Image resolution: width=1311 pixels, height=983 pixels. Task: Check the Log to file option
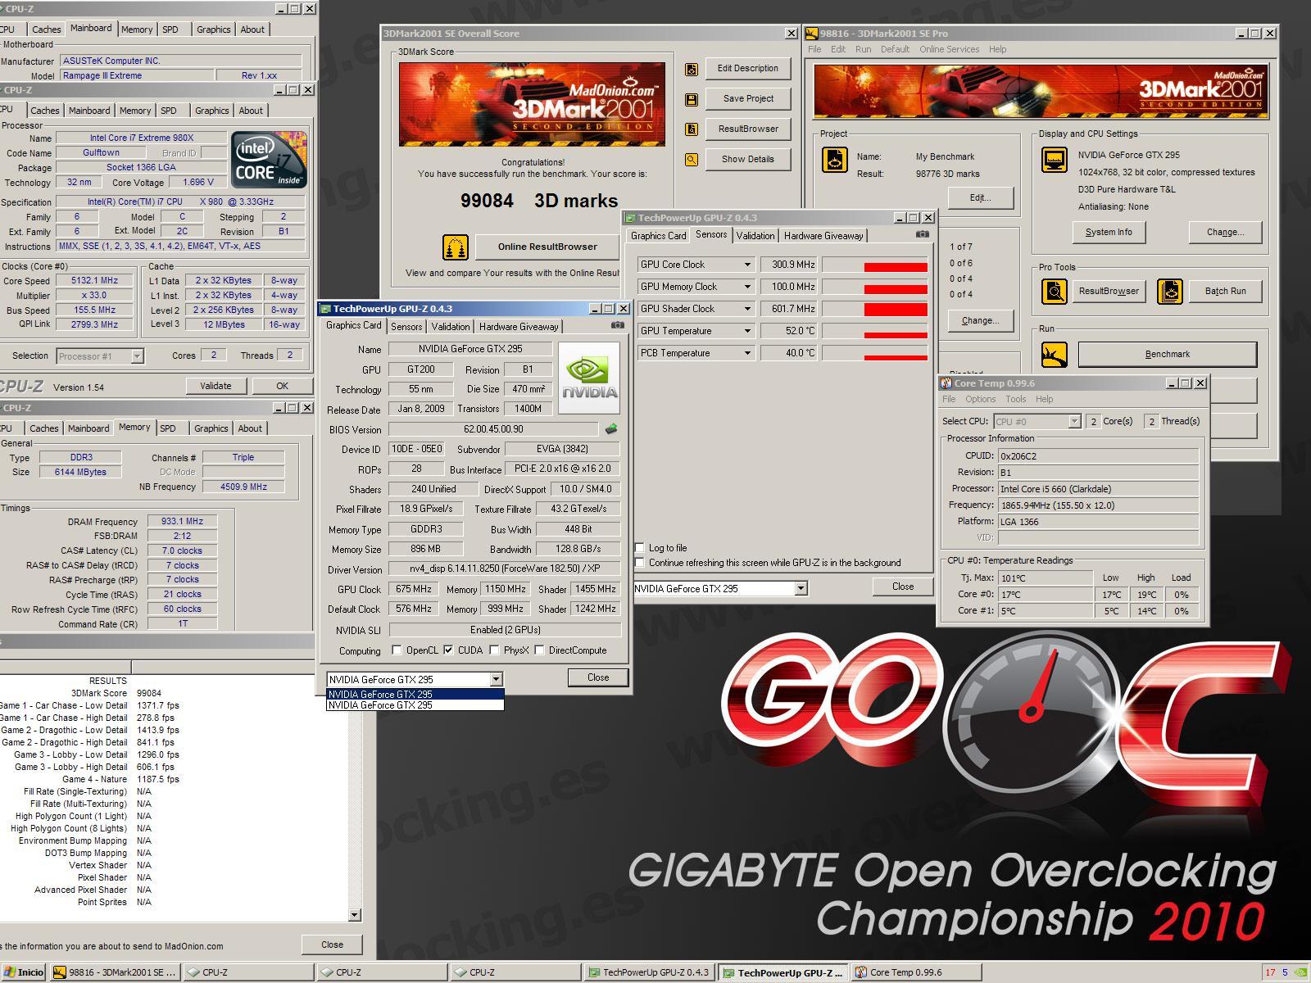point(640,548)
